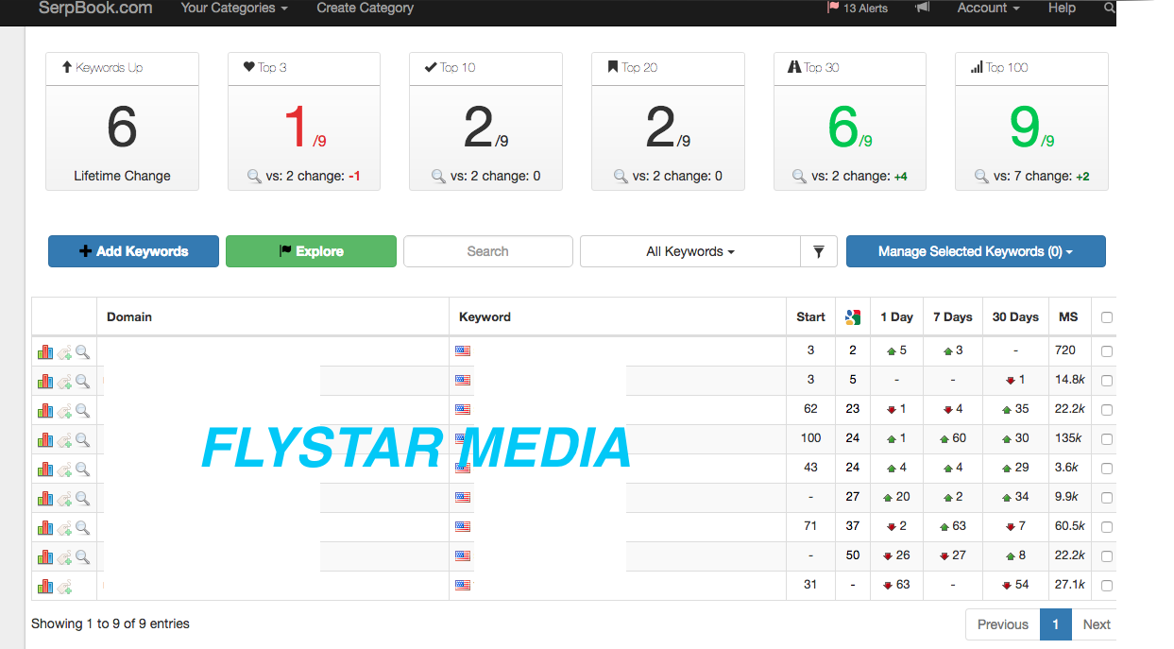Viewport: 1174px width, 649px height.
Task: Click the Top 100 card title
Action: point(1007,67)
